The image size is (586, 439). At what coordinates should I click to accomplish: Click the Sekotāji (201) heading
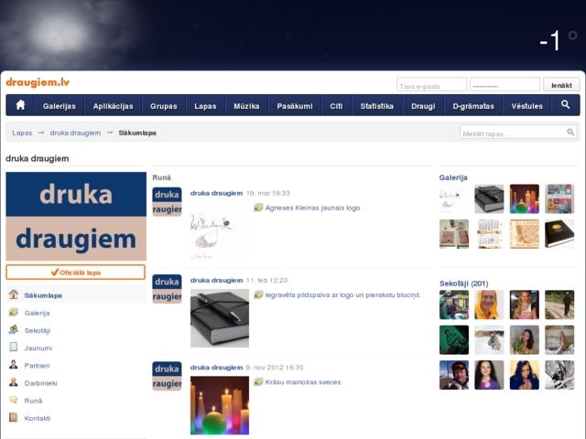click(464, 284)
